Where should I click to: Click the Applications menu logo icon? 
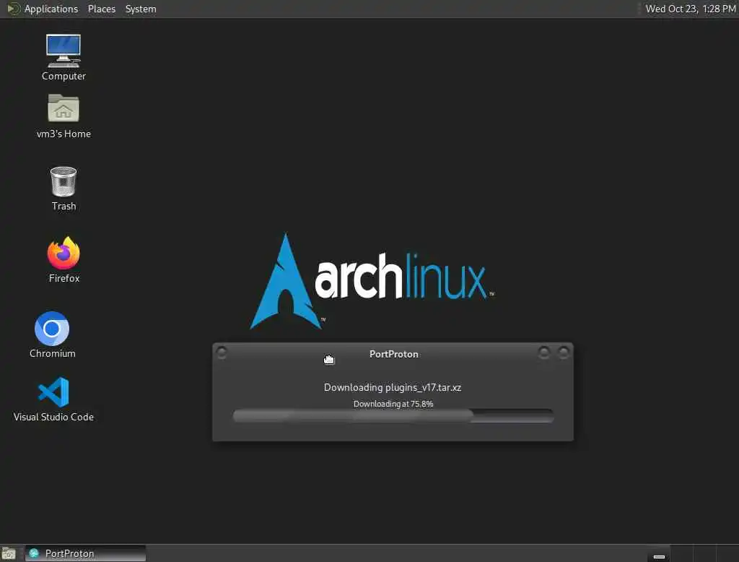coord(13,9)
